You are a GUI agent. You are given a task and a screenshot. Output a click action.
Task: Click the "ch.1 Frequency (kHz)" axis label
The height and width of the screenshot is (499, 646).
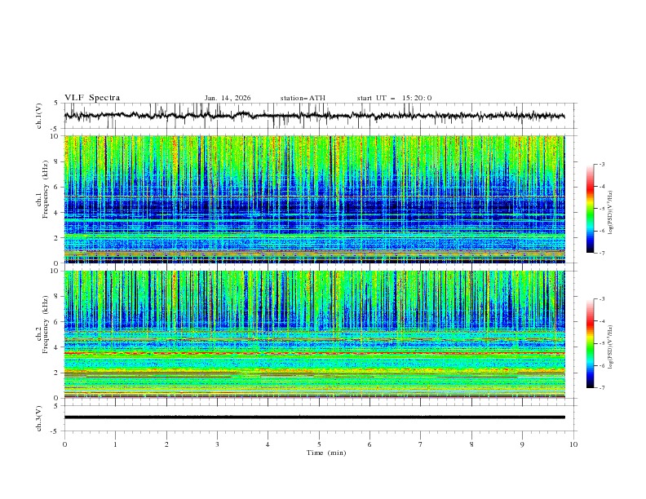[42, 189]
